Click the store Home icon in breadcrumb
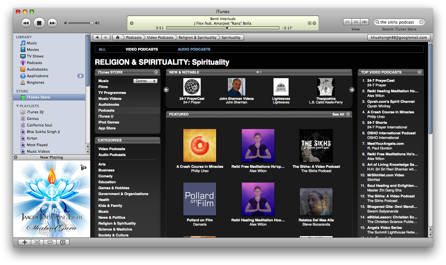Image resolution: width=446 pixels, height=265 pixels. (118, 37)
